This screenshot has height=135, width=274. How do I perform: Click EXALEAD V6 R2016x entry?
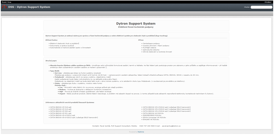pos(151,120)
